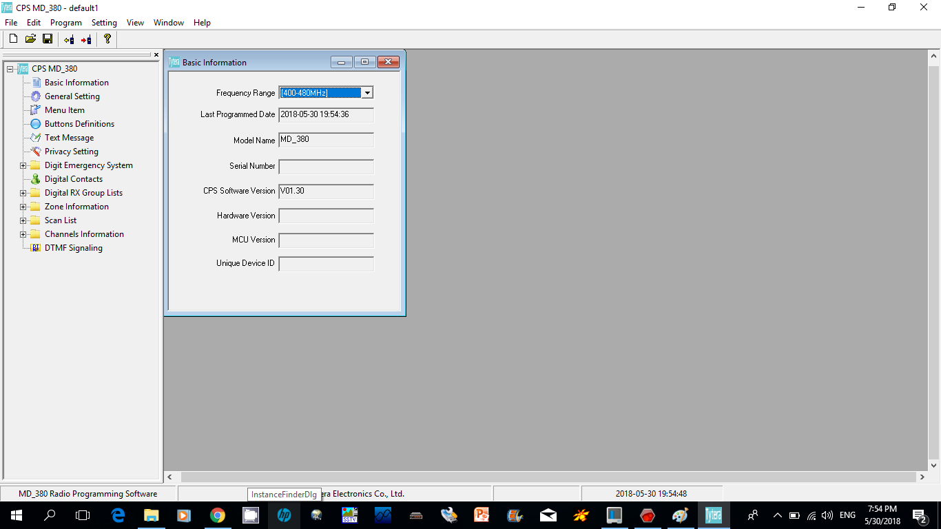Click the Hardware Version field
The width and height of the screenshot is (941, 529).
pos(327,216)
